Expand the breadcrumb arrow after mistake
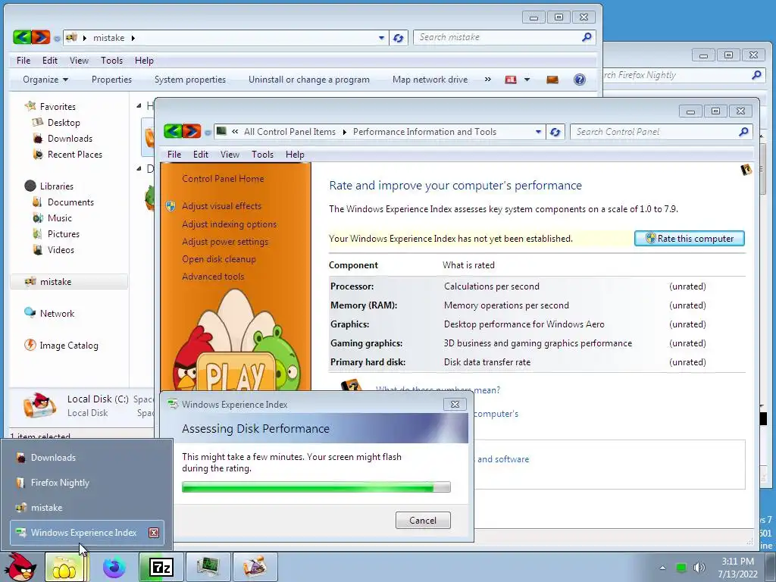 click(133, 38)
